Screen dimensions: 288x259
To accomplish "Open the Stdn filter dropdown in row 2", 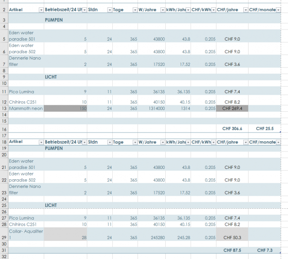I will point(110,10).
